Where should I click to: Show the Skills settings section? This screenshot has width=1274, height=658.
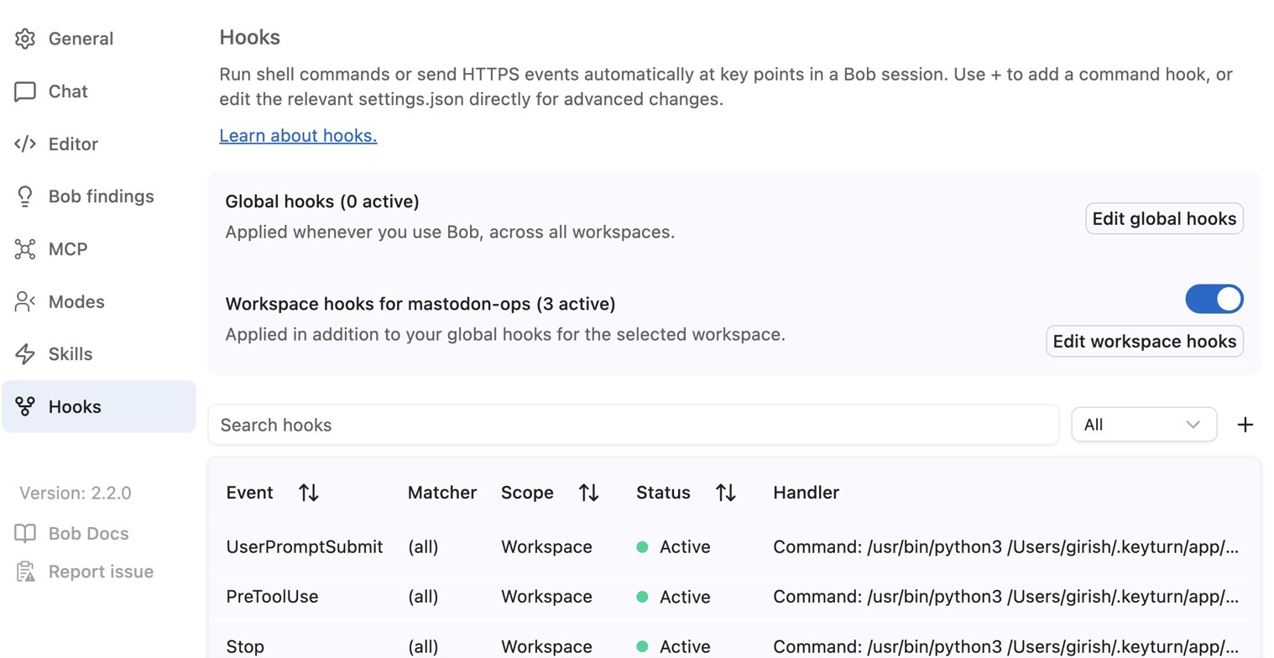98,354
